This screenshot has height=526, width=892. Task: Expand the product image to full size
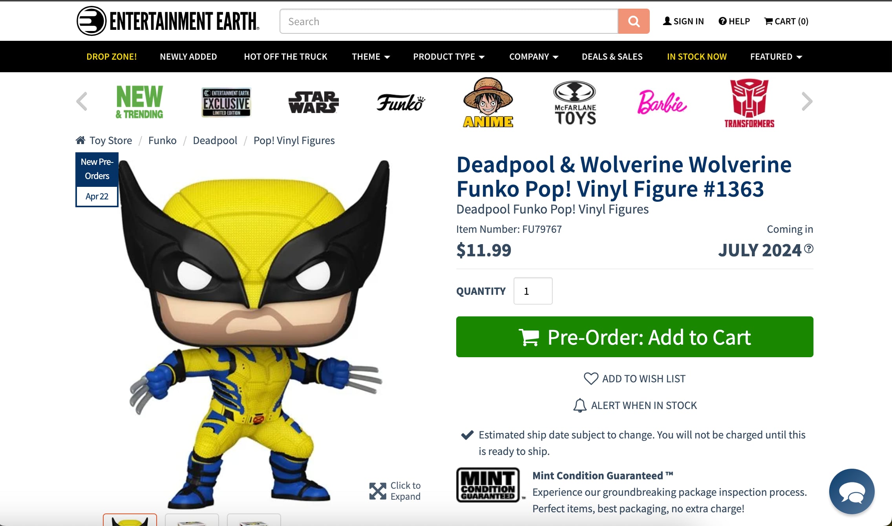pos(395,491)
